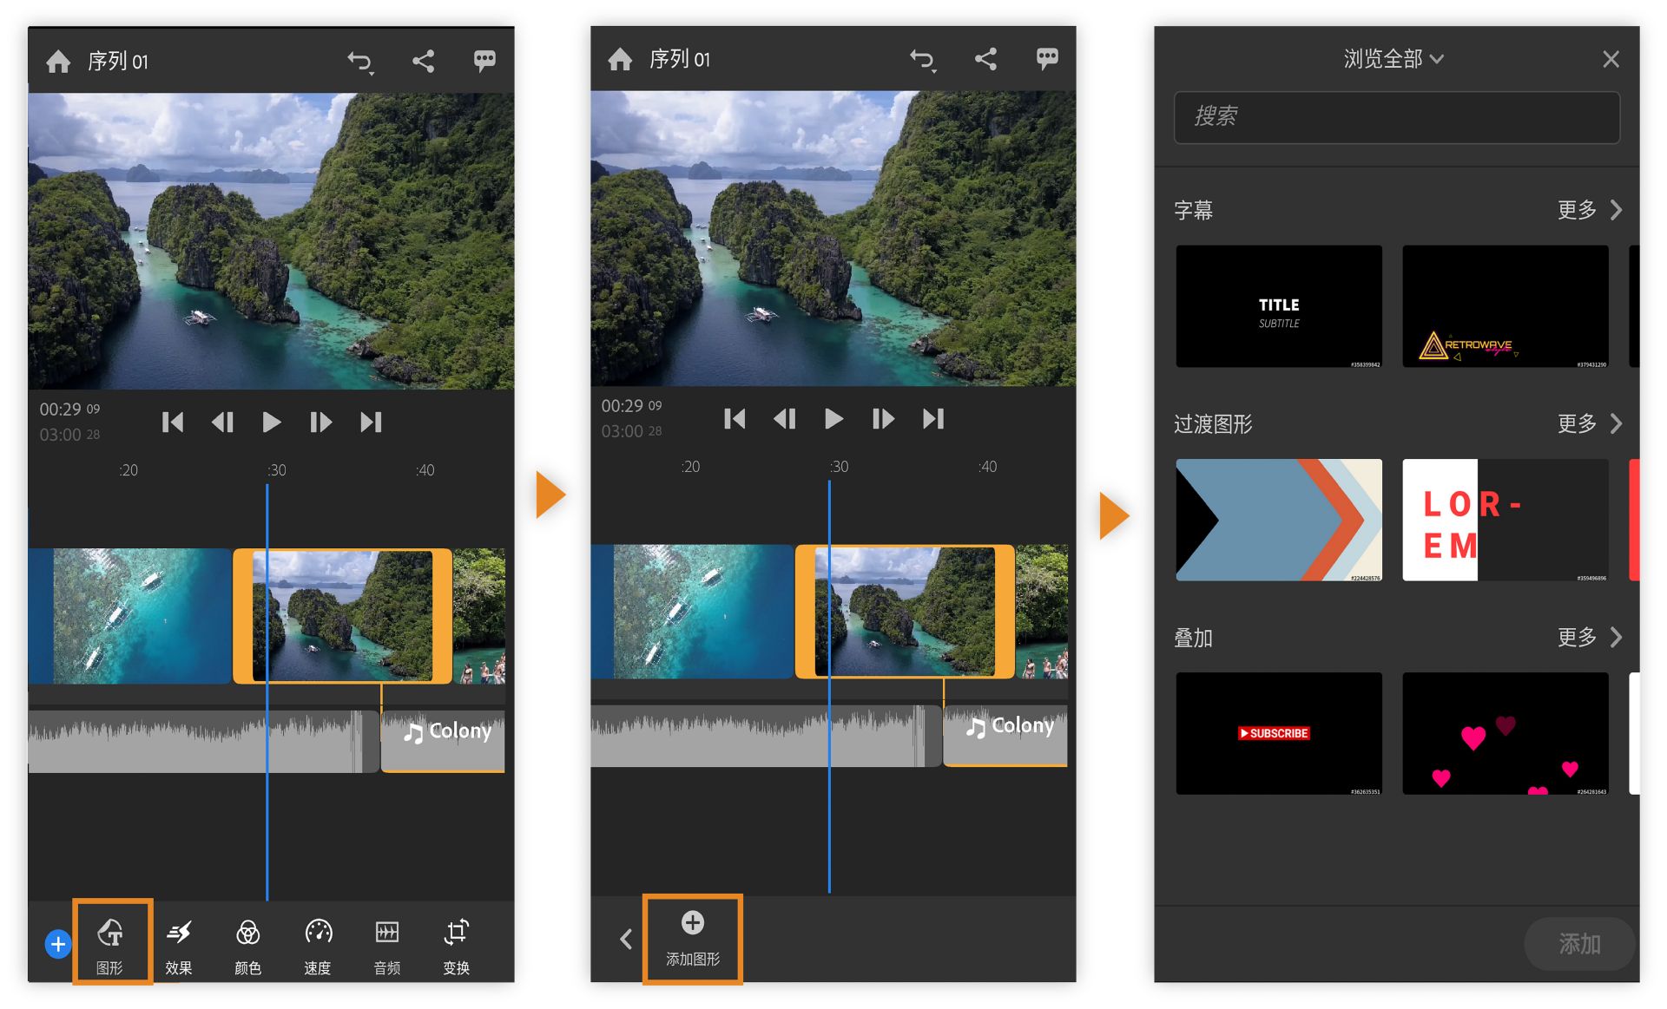Go back using left chevron in middle screen
The image size is (1667, 1009).
coord(626,939)
